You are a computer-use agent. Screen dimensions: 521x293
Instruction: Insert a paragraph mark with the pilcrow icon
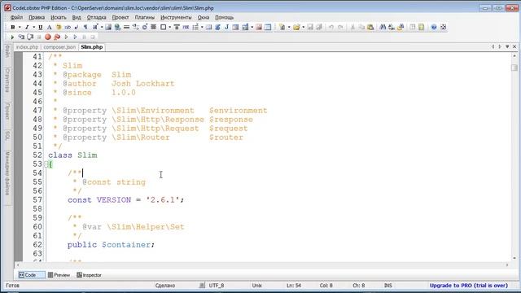pos(85,27)
